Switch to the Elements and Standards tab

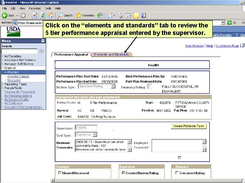[x=111, y=55]
